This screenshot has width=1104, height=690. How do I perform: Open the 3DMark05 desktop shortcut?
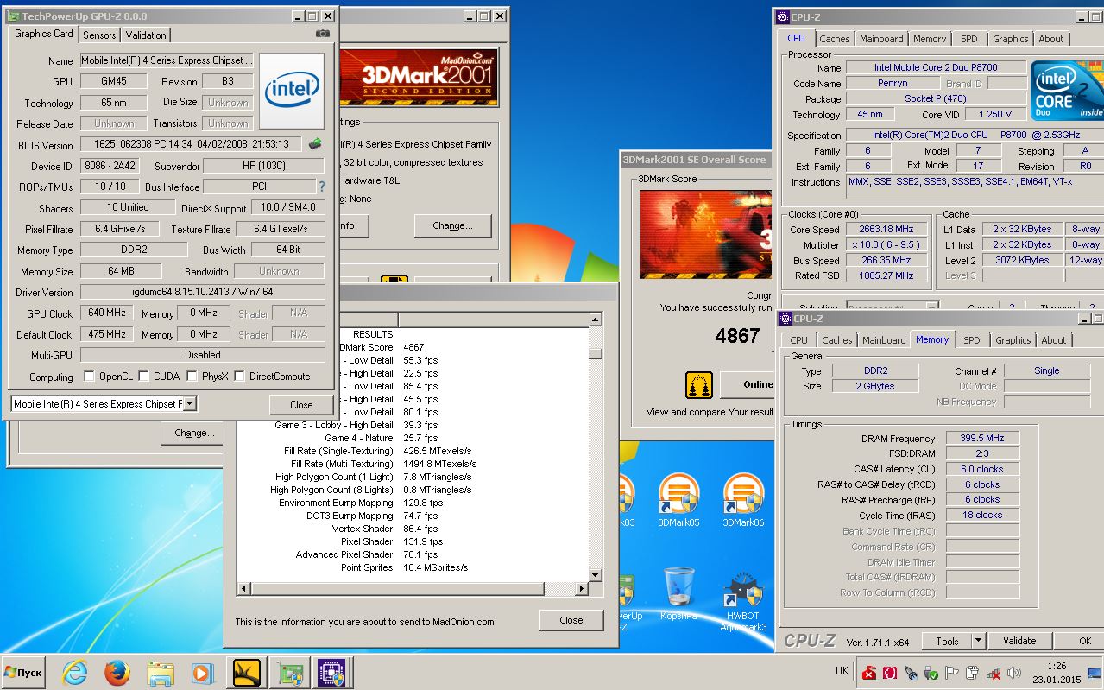[x=678, y=501]
